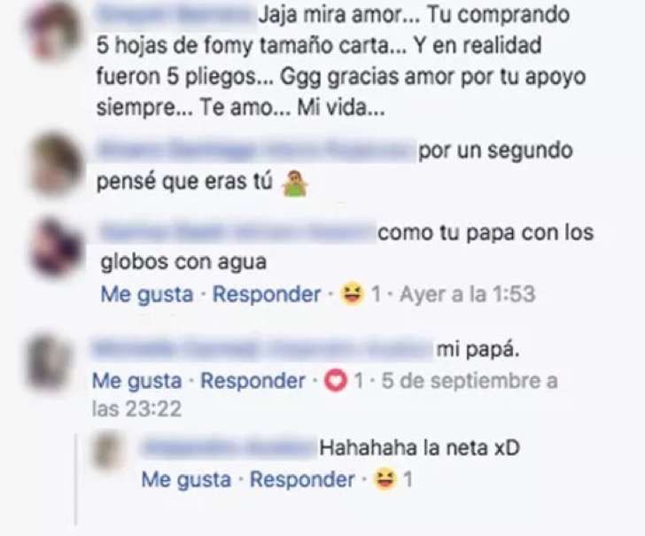Click the heart reaction on mi papá comment
Image resolution: width=645 pixels, height=536 pixels.
click(x=335, y=380)
